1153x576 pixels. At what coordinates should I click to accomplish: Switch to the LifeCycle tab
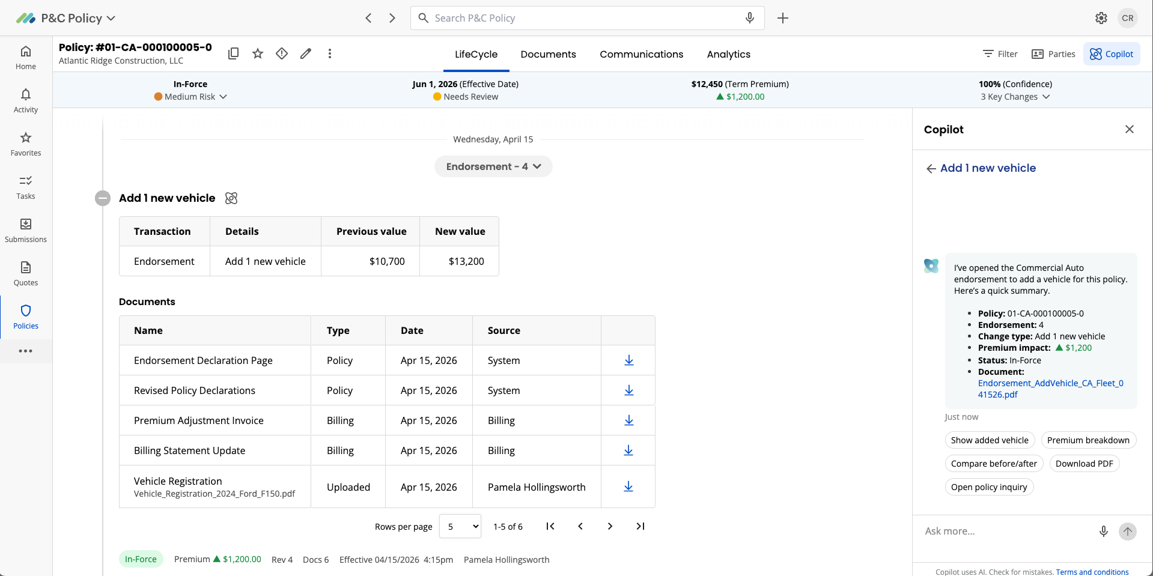[476, 54]
